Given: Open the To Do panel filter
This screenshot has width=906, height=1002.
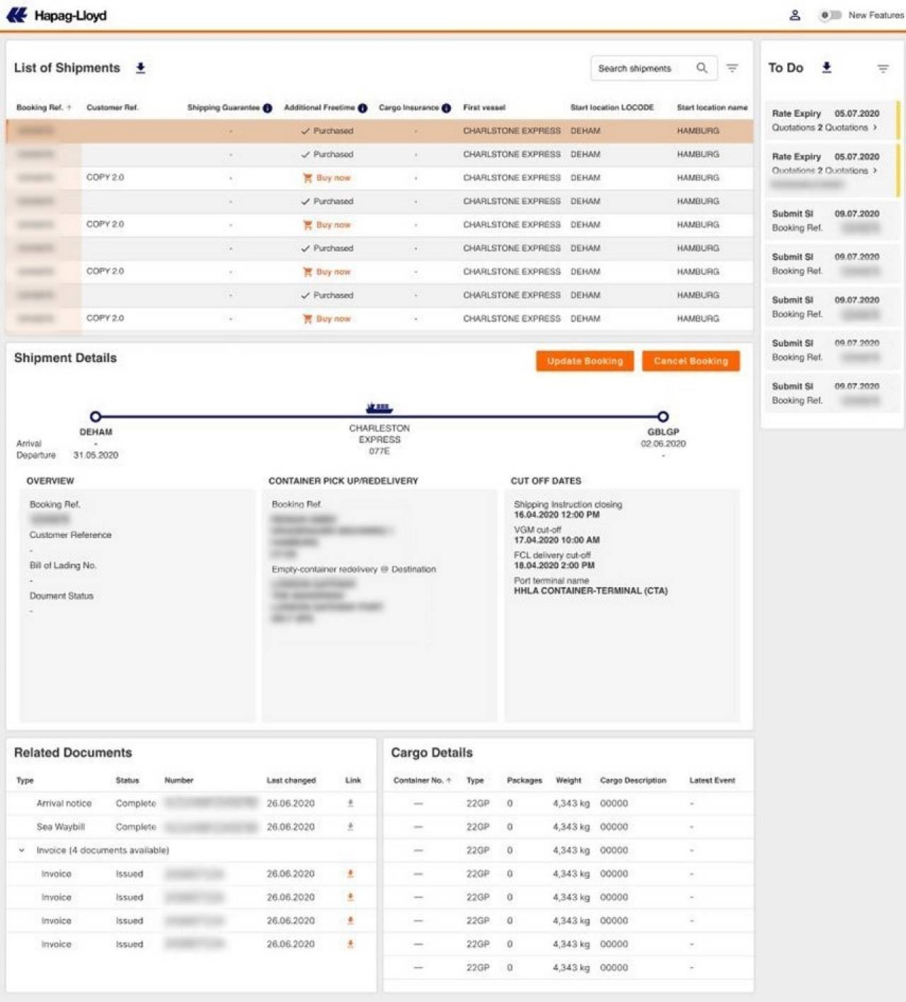Looking at the screenshot, I should pos(883,68).
